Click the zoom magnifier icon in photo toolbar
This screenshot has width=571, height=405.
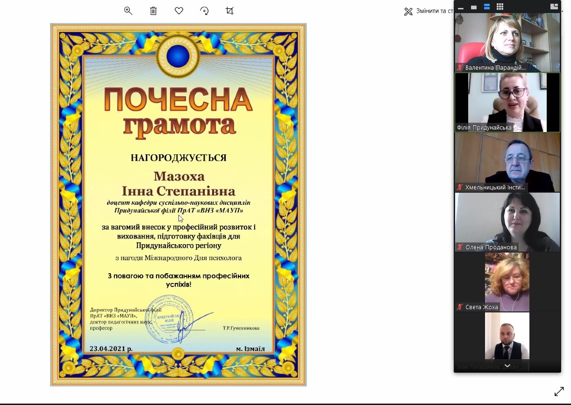tap(128, 11)
